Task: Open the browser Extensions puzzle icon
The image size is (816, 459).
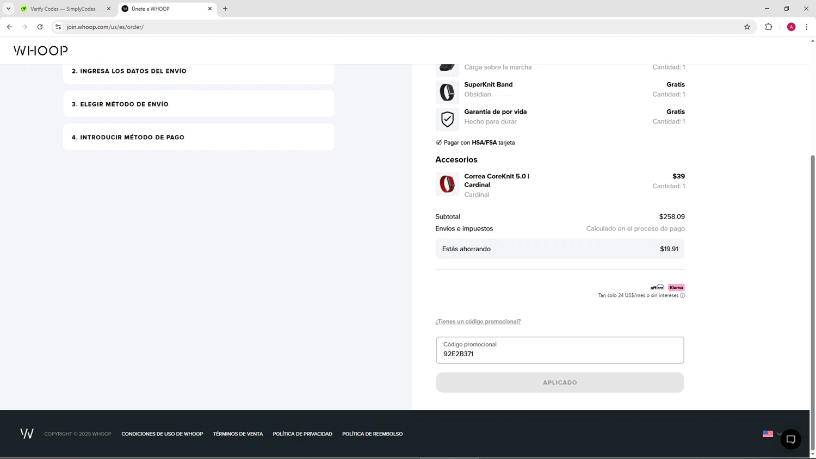Action: [768, 27]
